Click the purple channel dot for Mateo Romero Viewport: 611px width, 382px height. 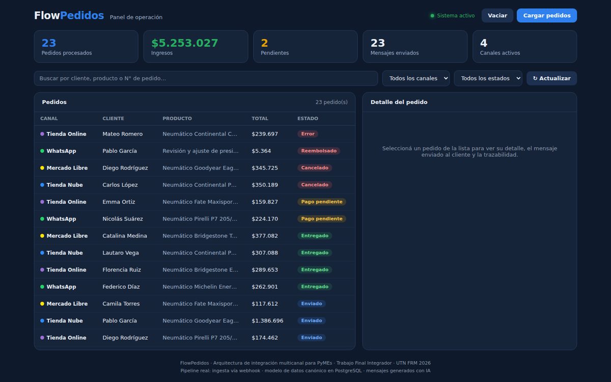(42, 134)
